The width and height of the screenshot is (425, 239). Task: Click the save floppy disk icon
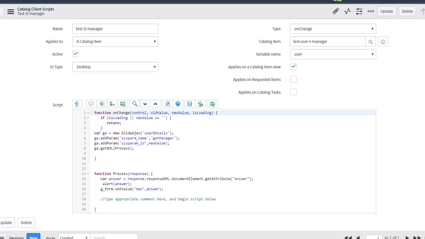click(190, 104)
